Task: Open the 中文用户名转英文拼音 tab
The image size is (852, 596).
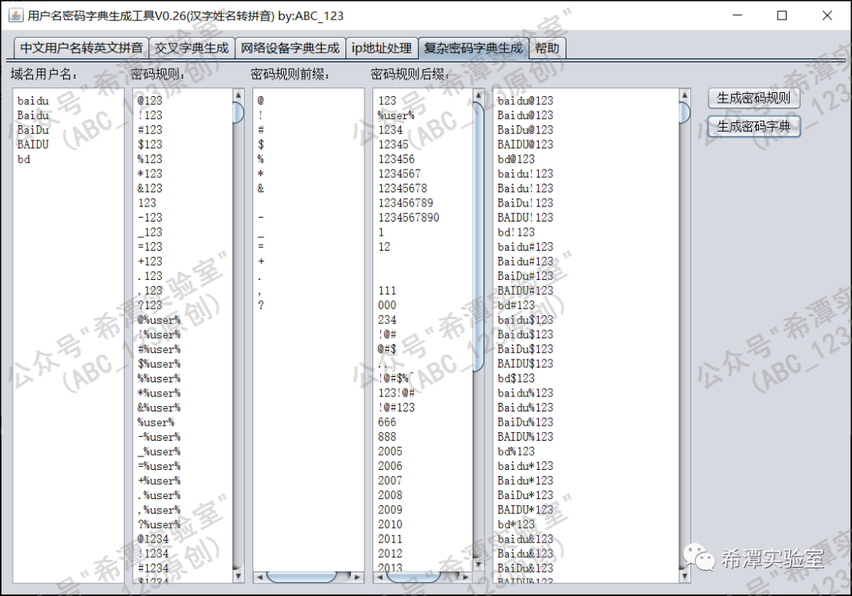Action: point(81,48)
